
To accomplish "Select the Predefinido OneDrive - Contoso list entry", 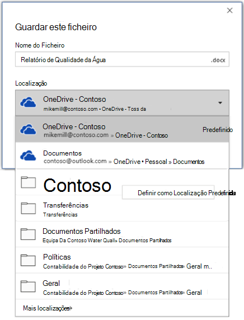I will (x=122, y=129).
